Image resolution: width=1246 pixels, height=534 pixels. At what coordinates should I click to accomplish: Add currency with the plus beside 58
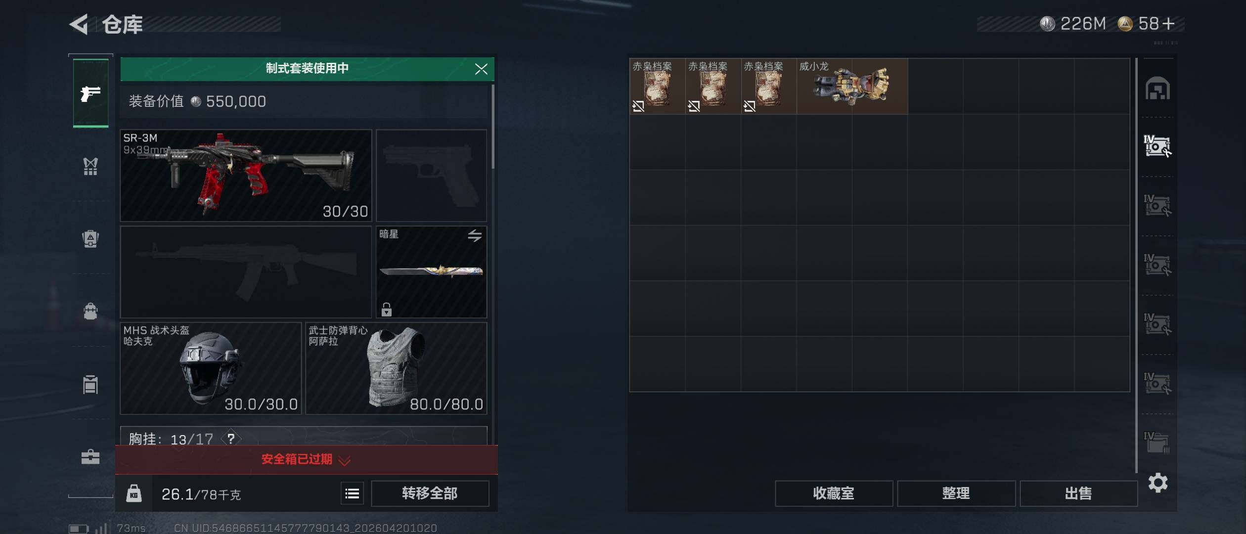(x=1168, y=24)
